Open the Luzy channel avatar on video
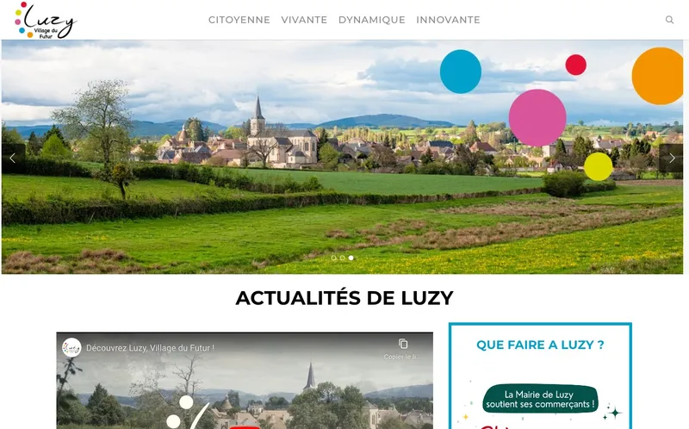 (71, 348)
